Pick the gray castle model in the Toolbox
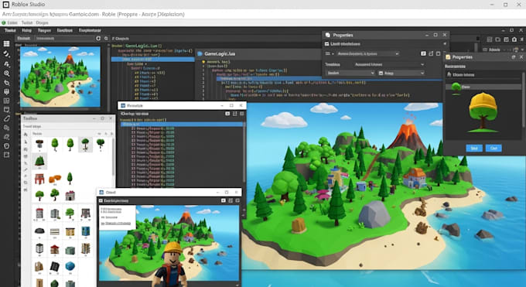 tap(70, 195)
